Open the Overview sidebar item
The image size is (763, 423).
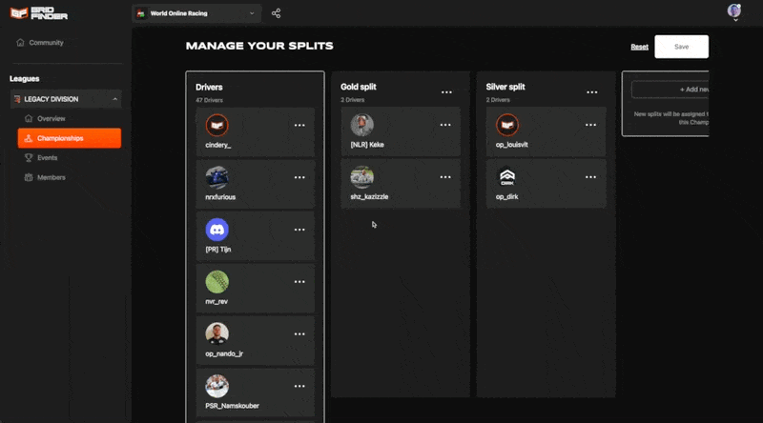pos(51,118)
